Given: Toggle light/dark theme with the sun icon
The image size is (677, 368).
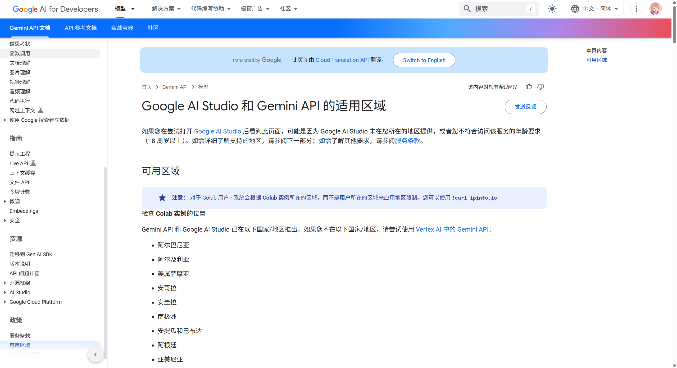Looking at the screenshot, I should click(x=552, y=8).
